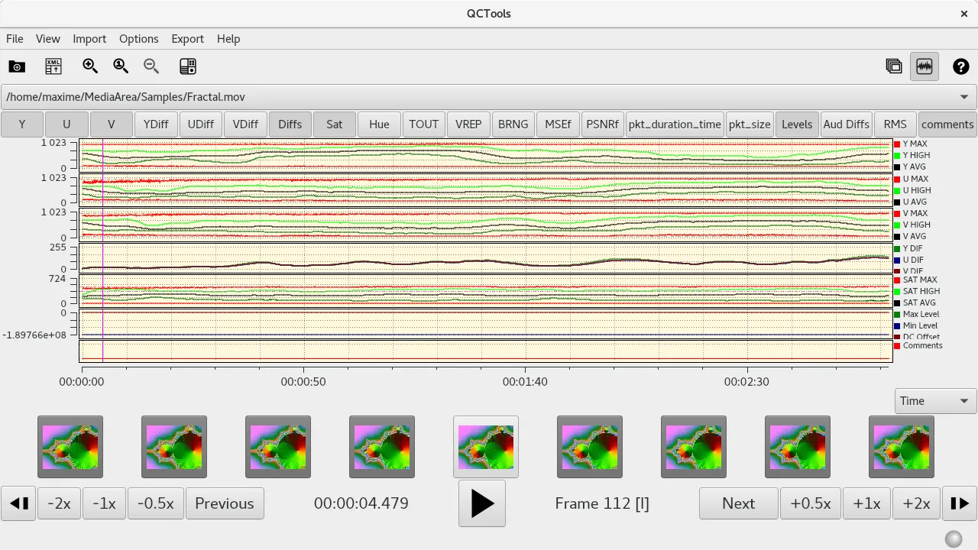The height and width of the screenshot is (550, 978).
Task: Click the middle magnifier zoom icon
Action: 121,66
